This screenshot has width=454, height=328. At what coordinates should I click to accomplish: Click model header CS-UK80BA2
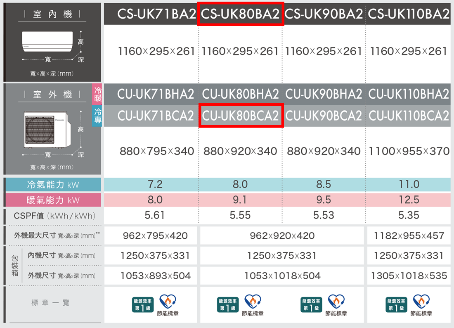240,14
